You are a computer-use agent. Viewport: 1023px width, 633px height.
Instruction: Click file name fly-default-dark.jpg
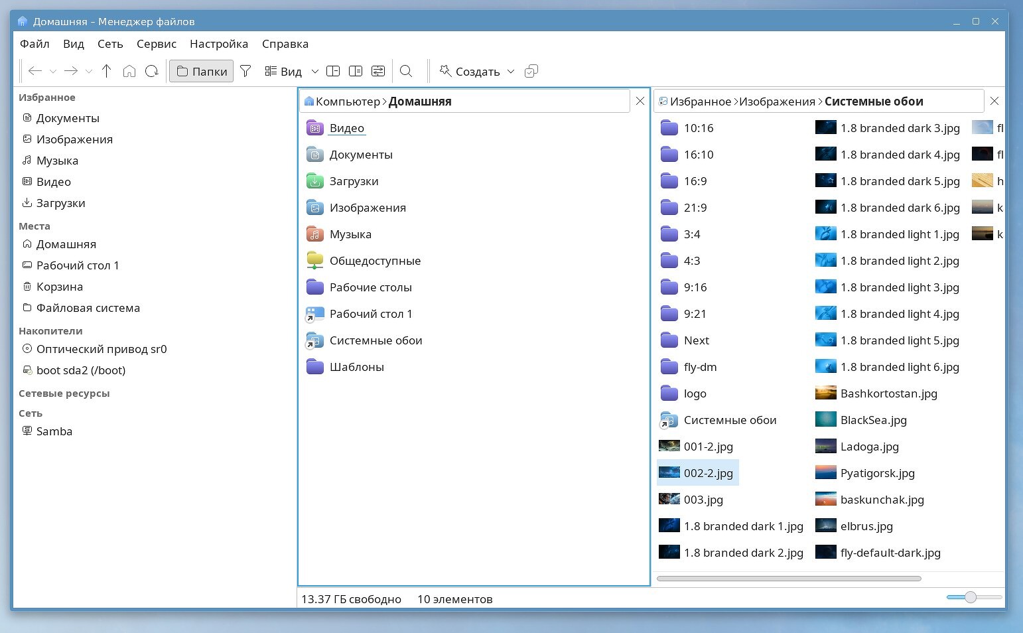click(x=890, y=553)
